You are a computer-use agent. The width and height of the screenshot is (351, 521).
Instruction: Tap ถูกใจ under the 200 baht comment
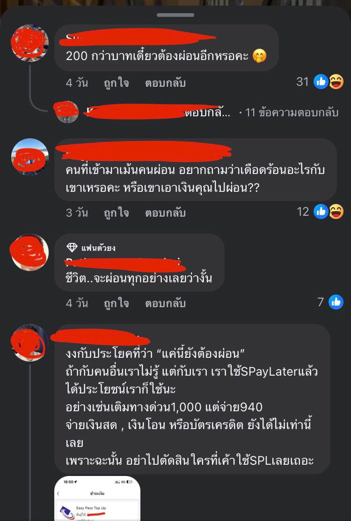(117, 83)
